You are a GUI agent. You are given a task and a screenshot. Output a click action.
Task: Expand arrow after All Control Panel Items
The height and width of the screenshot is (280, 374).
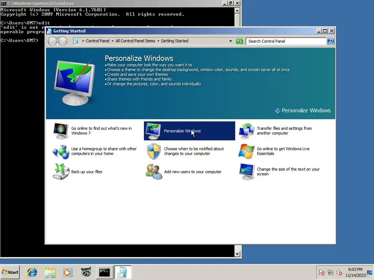pyautogui.click(x=158, y=41)
